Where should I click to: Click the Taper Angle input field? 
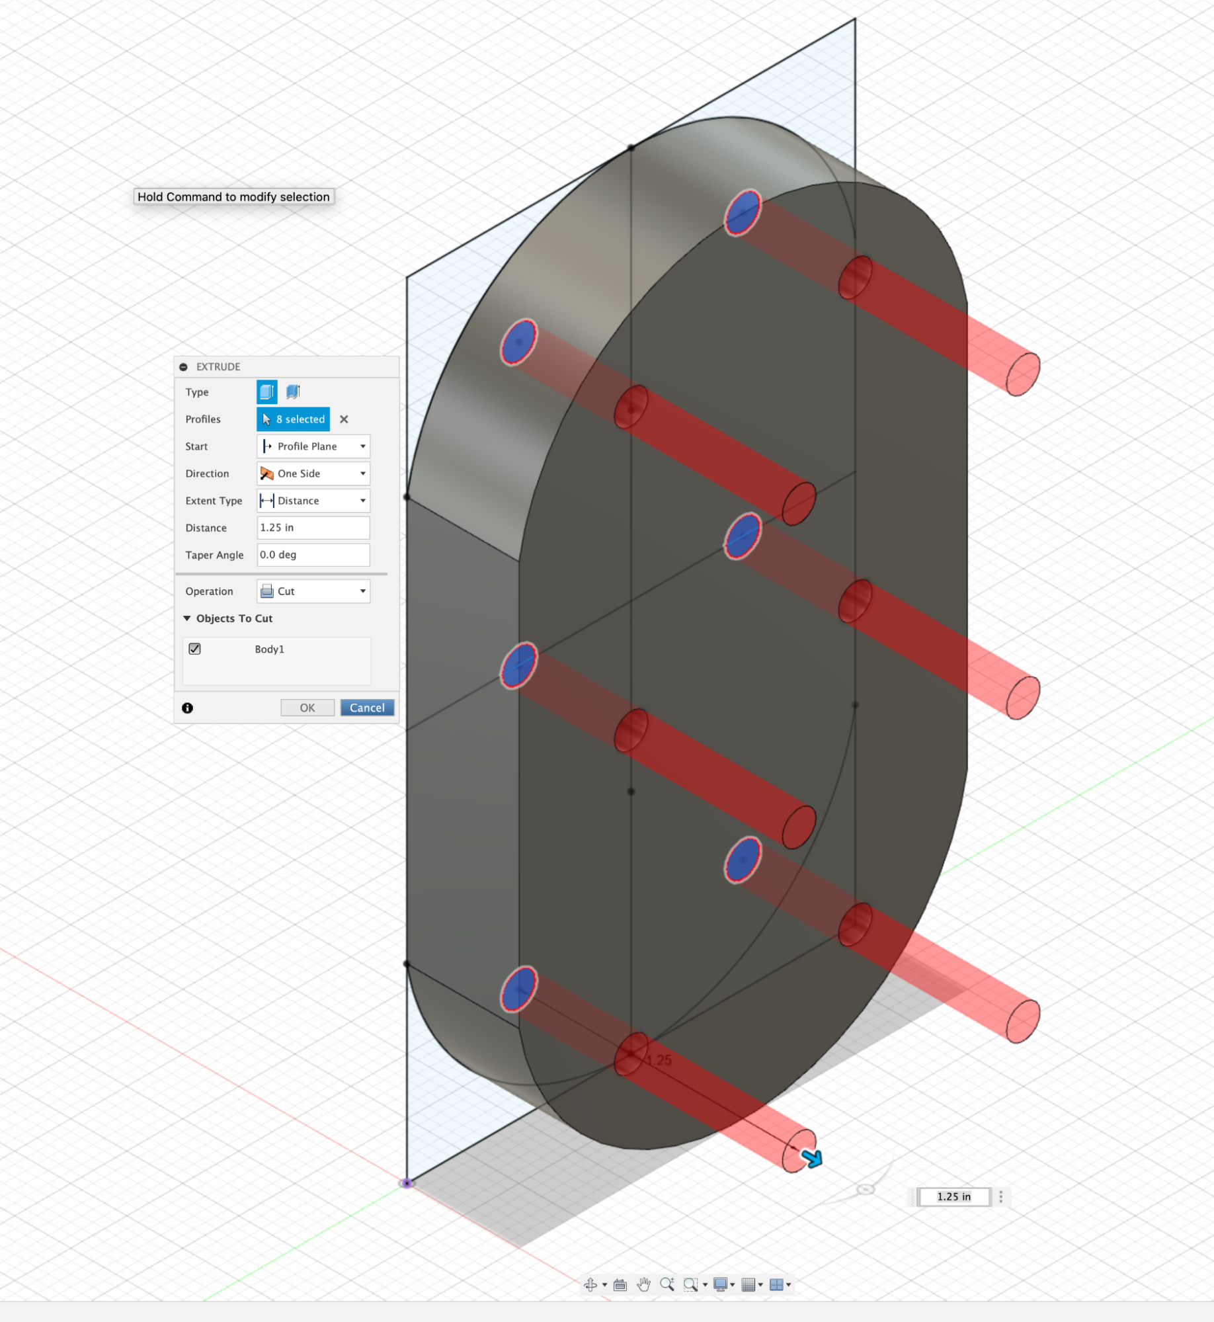coord(313,555)
